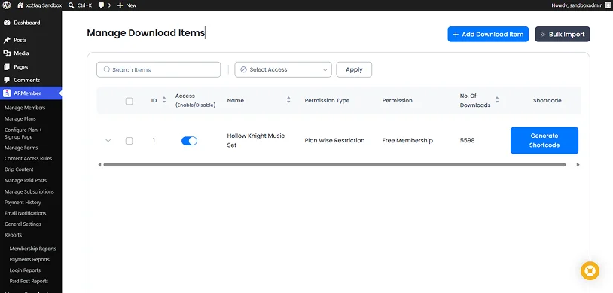This screenshot has height=293, width=613.
Task: Open Manage Members in ARMember menu
Action: (25, 108)
